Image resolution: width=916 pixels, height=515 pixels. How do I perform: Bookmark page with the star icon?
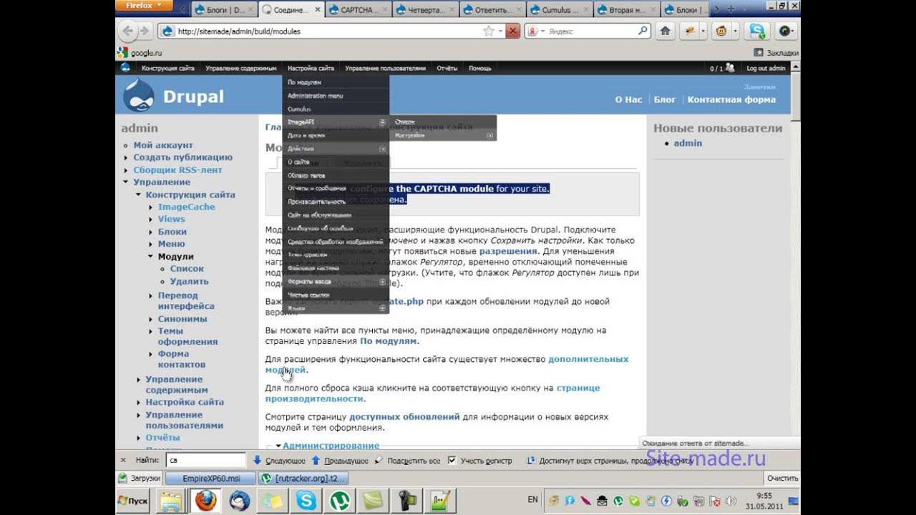click(489, 31)
